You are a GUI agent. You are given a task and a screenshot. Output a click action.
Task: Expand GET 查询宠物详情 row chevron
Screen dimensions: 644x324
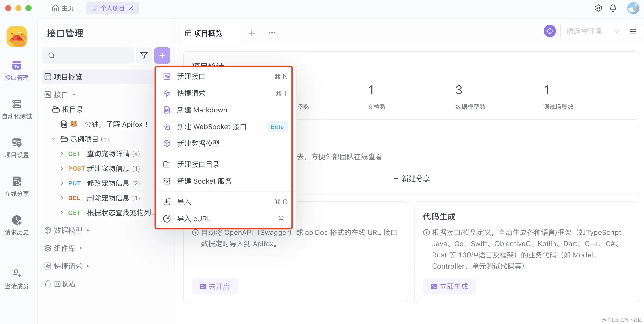pos(62,154)
